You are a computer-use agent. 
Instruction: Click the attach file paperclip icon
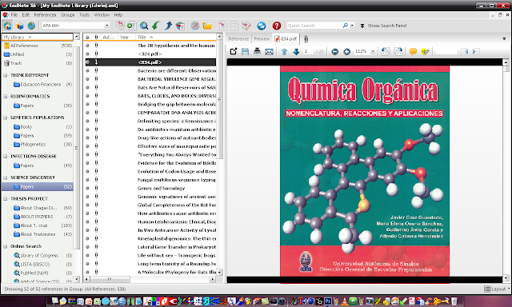tap(306, 39)
